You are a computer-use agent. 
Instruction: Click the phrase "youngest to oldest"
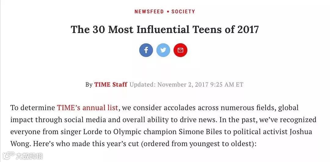pos(224,144)
